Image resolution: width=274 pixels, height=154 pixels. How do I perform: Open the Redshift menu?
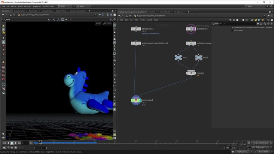pyautogui.click(x=46, y=6)
